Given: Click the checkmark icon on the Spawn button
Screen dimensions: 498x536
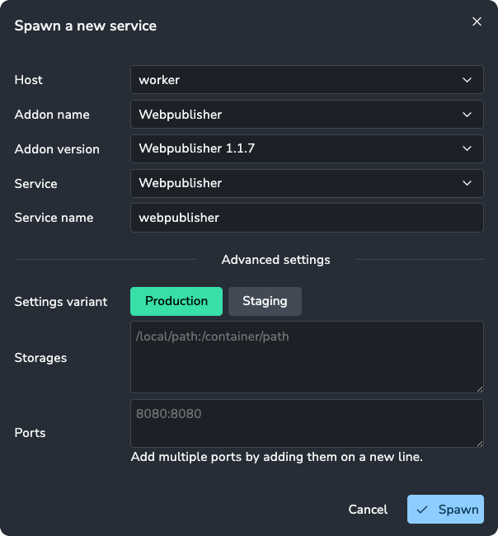Looking at the screenshot, I should tap(422, 510).
